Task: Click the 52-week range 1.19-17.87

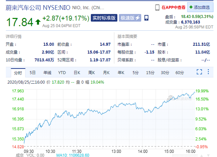Action: (100, 60)
